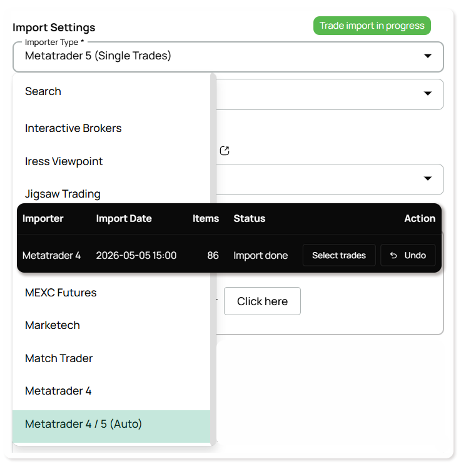The image size is (461, 464).
Task: Select MEXC Futures importer
Action: tap(111, 293)
